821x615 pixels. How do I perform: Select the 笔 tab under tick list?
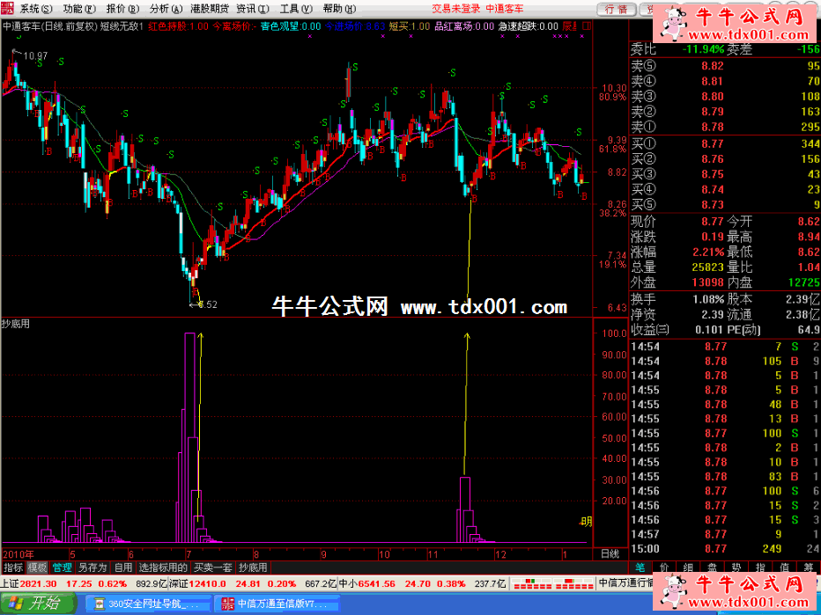point(640,567)
